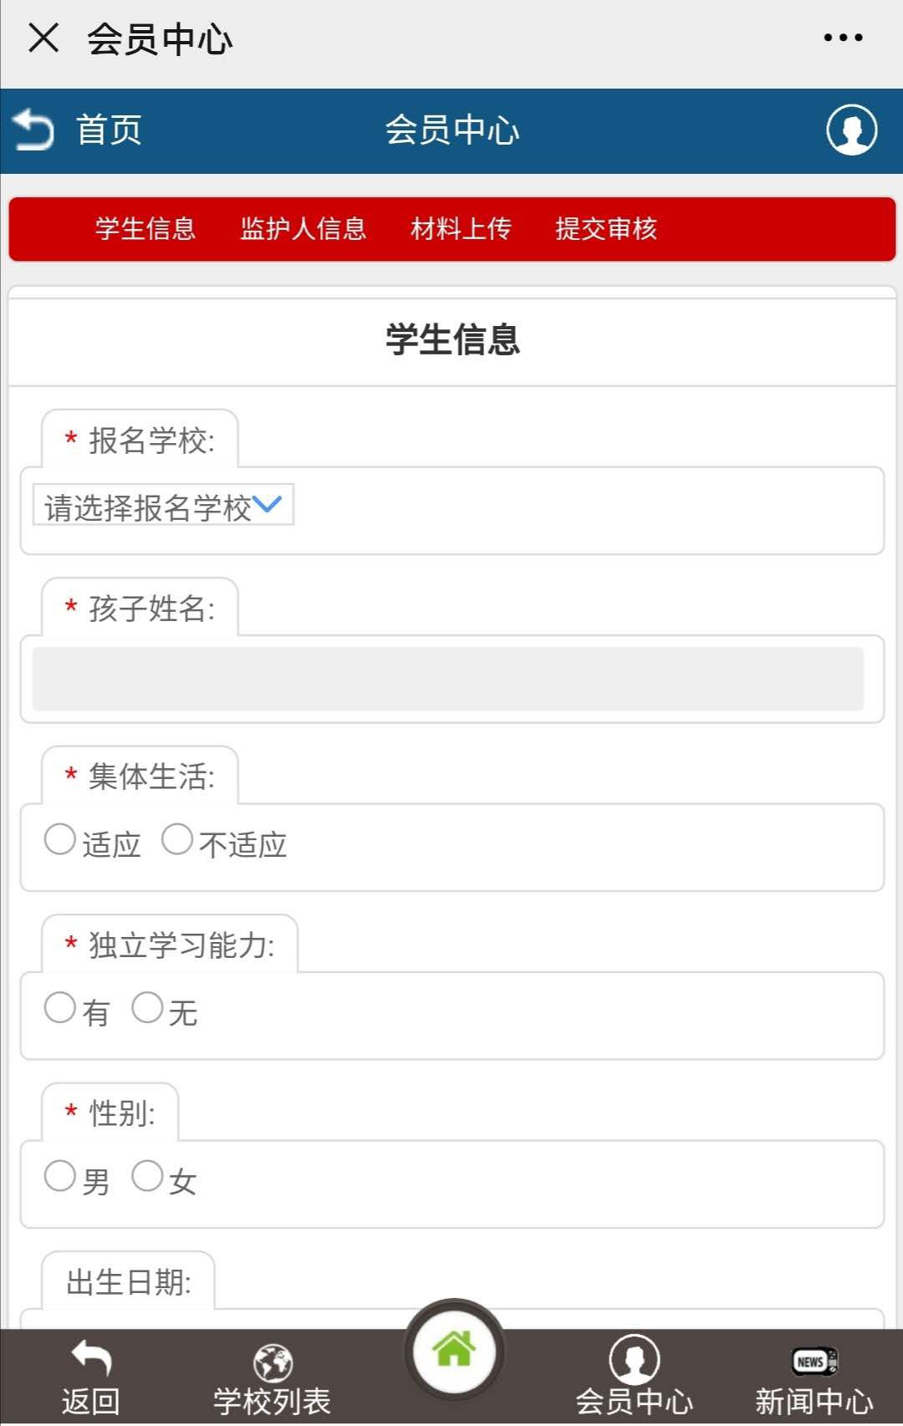Click the 孩子姓名 input field
Viewport: 903px width, 1426px height.
(x=447, y=679)
